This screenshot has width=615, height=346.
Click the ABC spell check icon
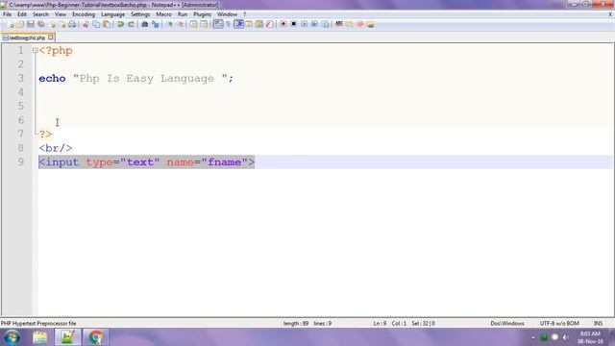339,24
